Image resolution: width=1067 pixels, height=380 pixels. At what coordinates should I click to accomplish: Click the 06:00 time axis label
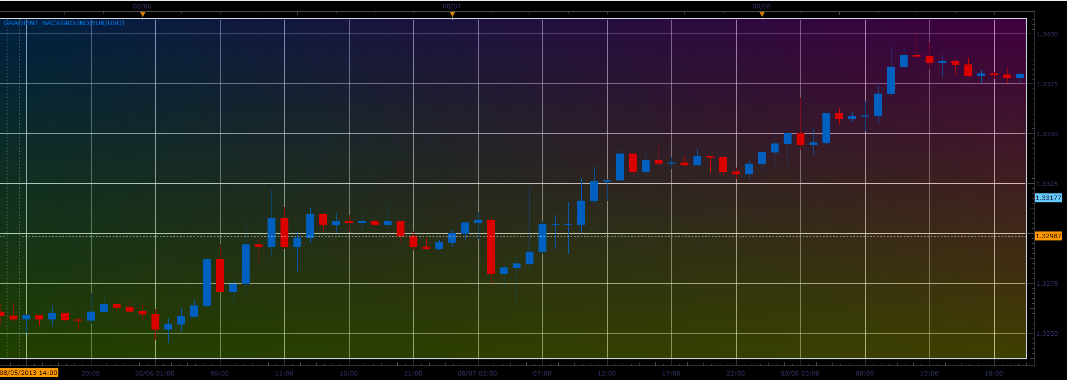pyautogui.click(x=220, y=373)
